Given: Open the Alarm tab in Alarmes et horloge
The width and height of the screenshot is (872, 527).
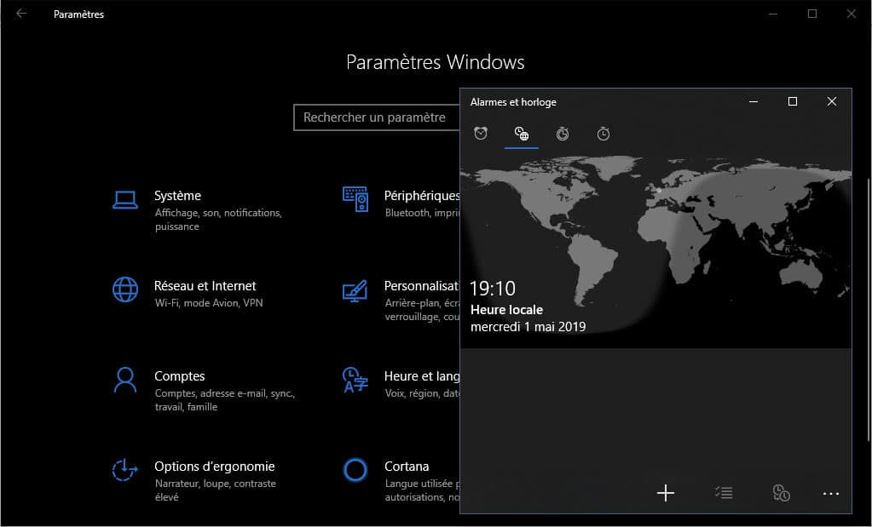Looking at the screenshot, I should tap(481, 134).
